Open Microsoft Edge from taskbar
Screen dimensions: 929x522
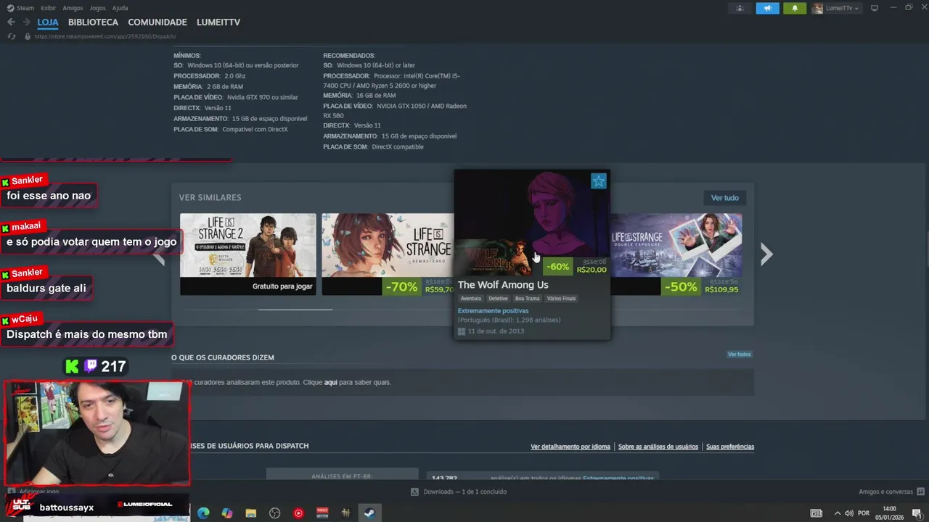point(203,513)
